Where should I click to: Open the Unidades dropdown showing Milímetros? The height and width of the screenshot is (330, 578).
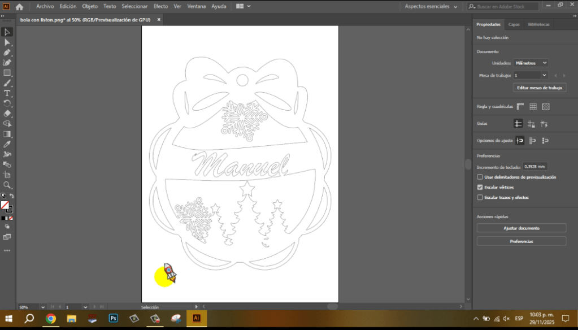click(530, 63)
